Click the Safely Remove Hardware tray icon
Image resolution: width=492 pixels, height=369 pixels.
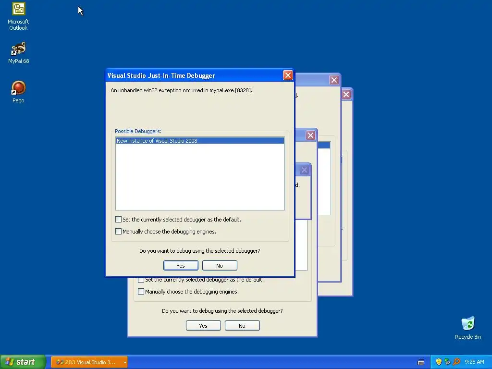(447, 362)
